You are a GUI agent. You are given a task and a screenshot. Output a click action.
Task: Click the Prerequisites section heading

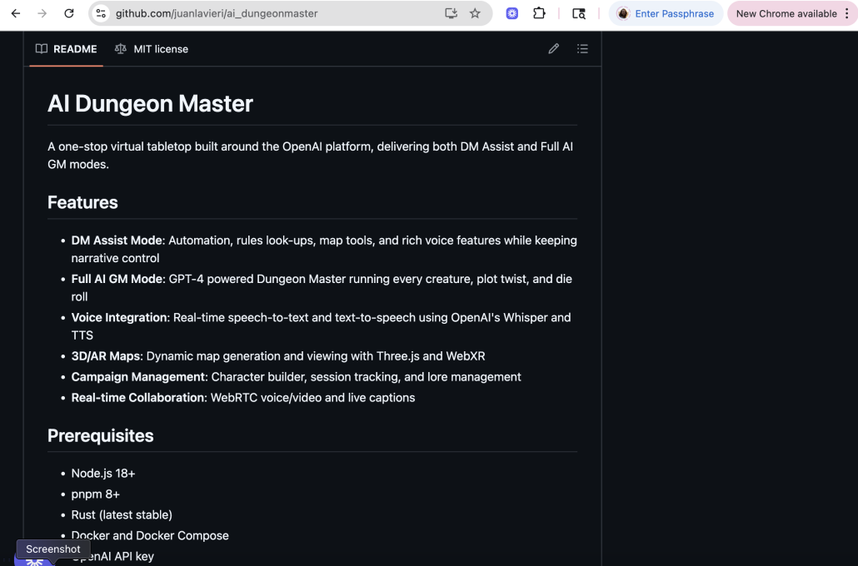(100, 435)
